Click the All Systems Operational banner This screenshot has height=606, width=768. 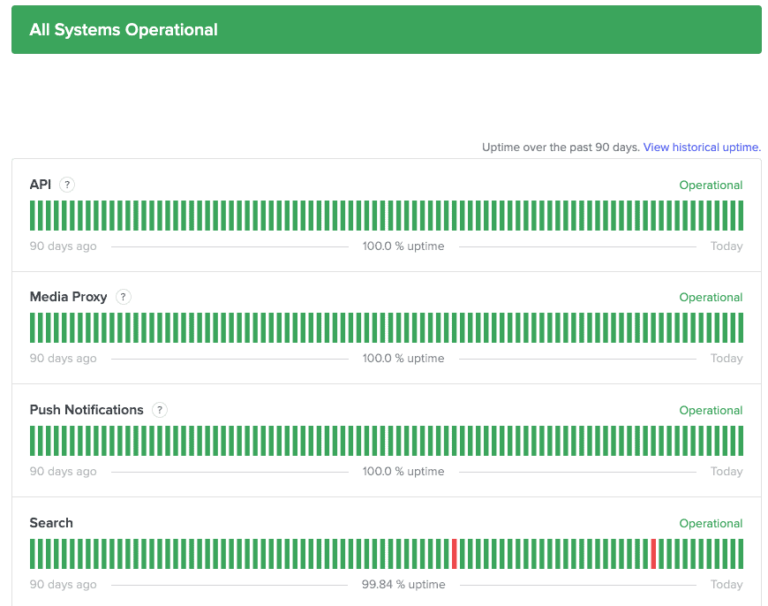pos(386,30)
